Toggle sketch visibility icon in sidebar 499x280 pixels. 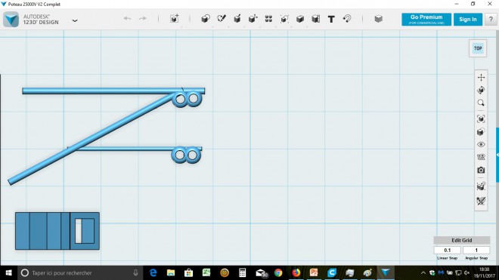[x=481, y=201]
